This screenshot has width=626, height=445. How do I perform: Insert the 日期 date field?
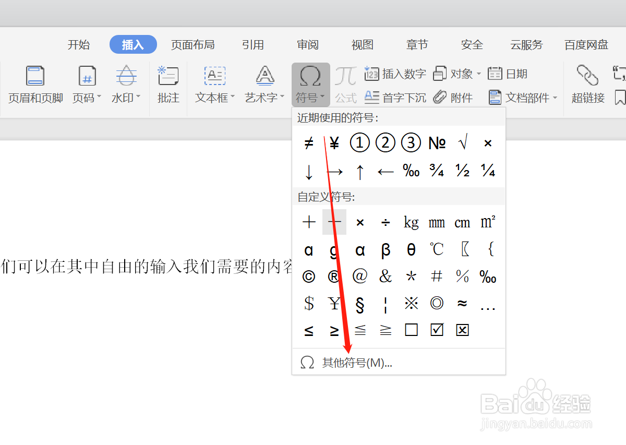tap(507, 74)
